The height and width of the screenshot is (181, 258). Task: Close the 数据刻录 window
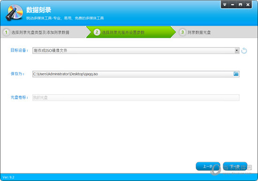[248, 5]
